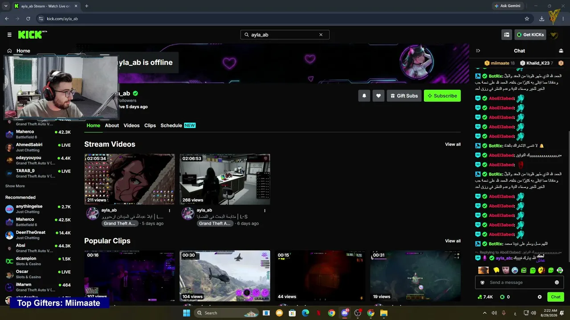Open Khalid_K23 gifter entry
This screenshot has height=320, width=570.
pyautogui.click(x=537, y=63)
